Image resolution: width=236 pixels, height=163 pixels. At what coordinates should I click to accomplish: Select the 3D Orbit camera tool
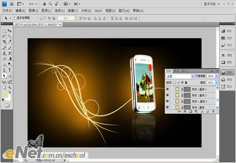pyautogui.click(x=10, y=82)
